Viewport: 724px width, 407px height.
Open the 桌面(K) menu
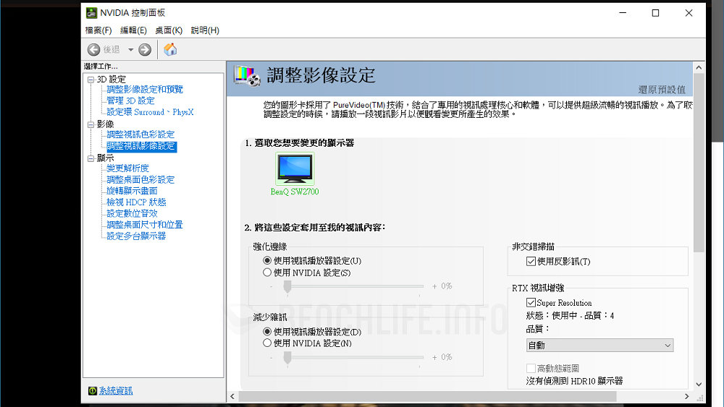169,30
